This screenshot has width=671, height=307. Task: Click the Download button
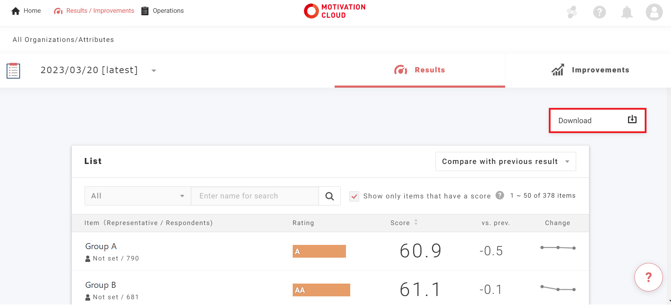(x=597, y=121)
